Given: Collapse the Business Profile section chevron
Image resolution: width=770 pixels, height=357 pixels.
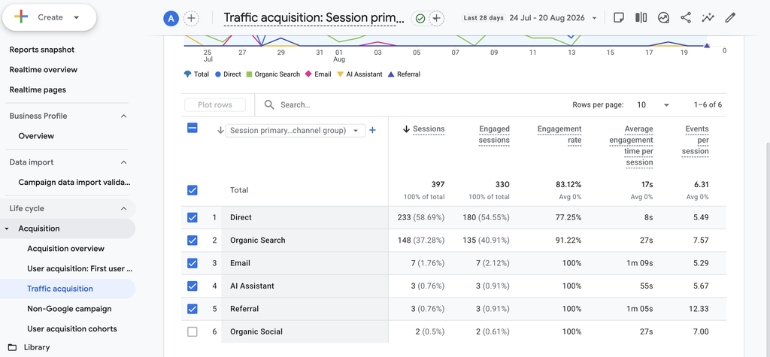Looking at the screenshot, I should tap(124, 116).
